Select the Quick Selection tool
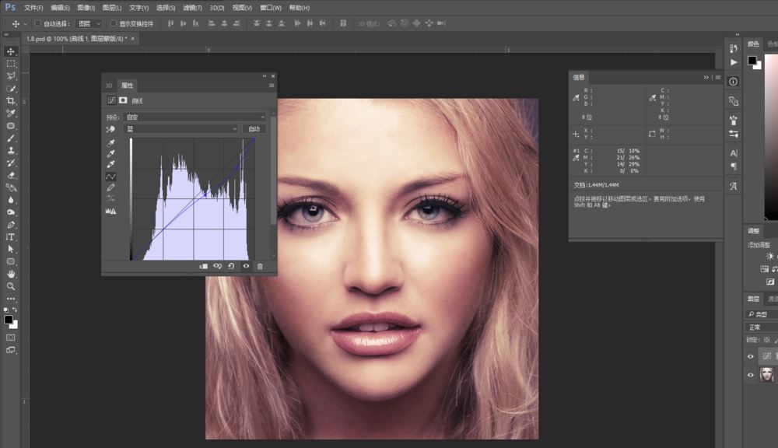The height and width of the screenshot is (448, 778). tap(11, 89)
